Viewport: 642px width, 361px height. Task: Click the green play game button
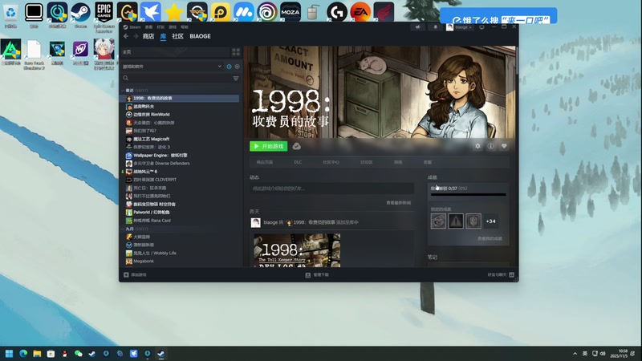click(269, 146)
